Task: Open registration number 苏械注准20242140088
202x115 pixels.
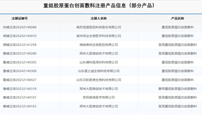Action: coord(20,27)
